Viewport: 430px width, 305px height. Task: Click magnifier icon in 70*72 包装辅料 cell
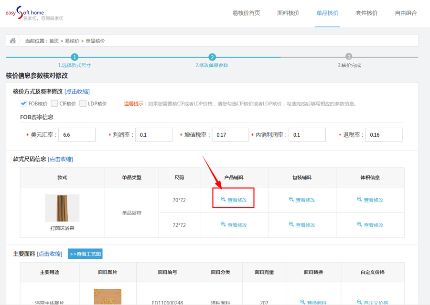point(291,199)
